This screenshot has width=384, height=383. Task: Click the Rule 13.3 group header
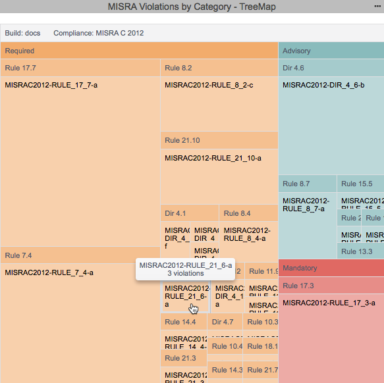pos(360,251)
